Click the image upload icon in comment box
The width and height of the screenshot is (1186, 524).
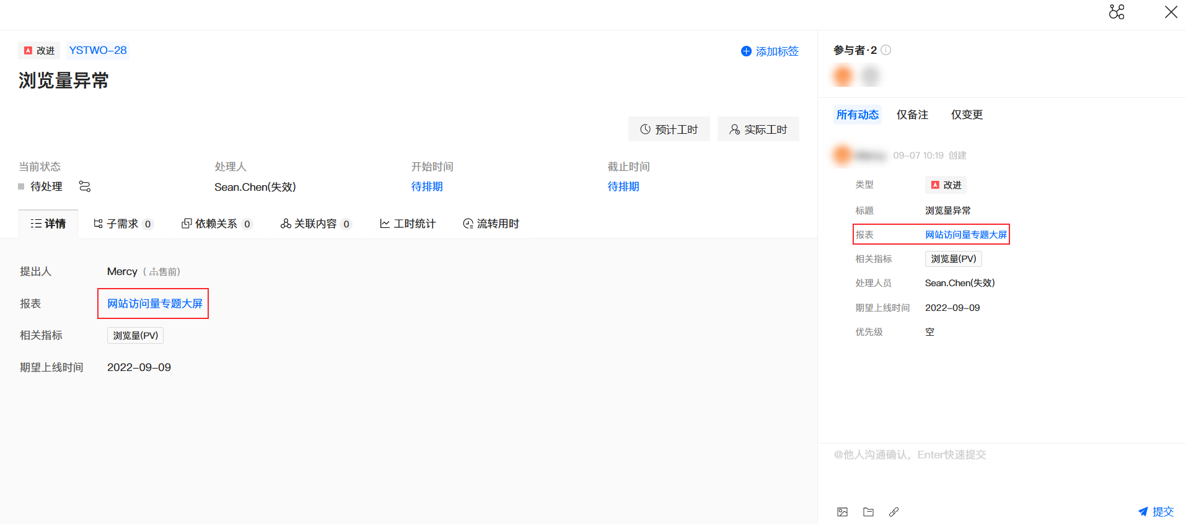(x=842, y=512)
